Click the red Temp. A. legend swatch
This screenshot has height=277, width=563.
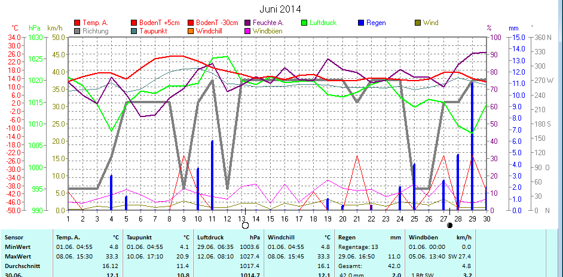coord(77,23)
